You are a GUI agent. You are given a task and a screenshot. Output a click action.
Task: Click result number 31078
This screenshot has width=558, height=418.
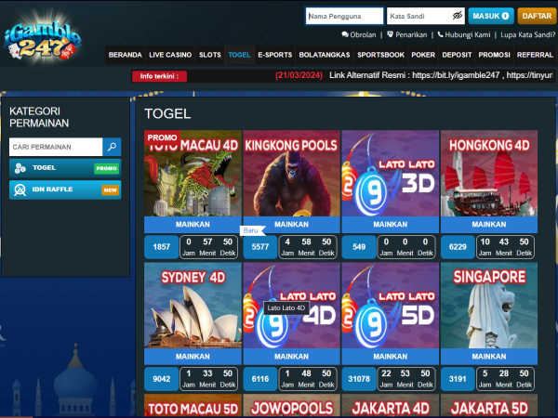tap(359, 379)
